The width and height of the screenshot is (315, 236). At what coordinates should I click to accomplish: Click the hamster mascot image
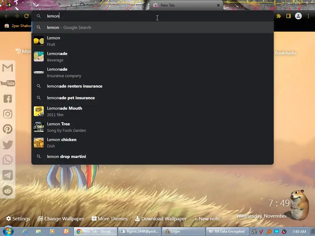click(299, 205)
